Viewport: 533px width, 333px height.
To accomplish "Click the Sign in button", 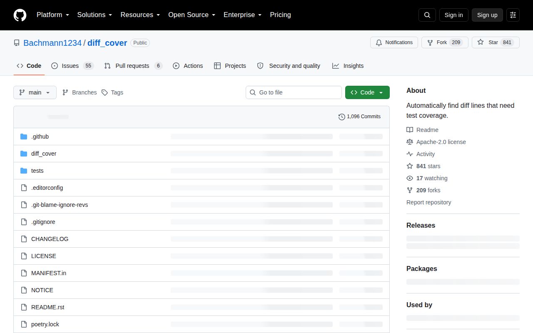I will [453, 15].
